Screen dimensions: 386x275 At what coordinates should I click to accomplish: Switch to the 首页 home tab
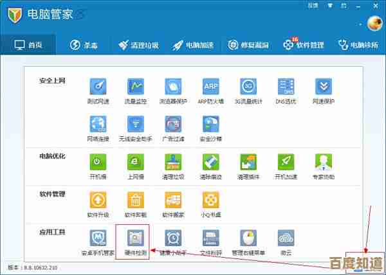30,45
